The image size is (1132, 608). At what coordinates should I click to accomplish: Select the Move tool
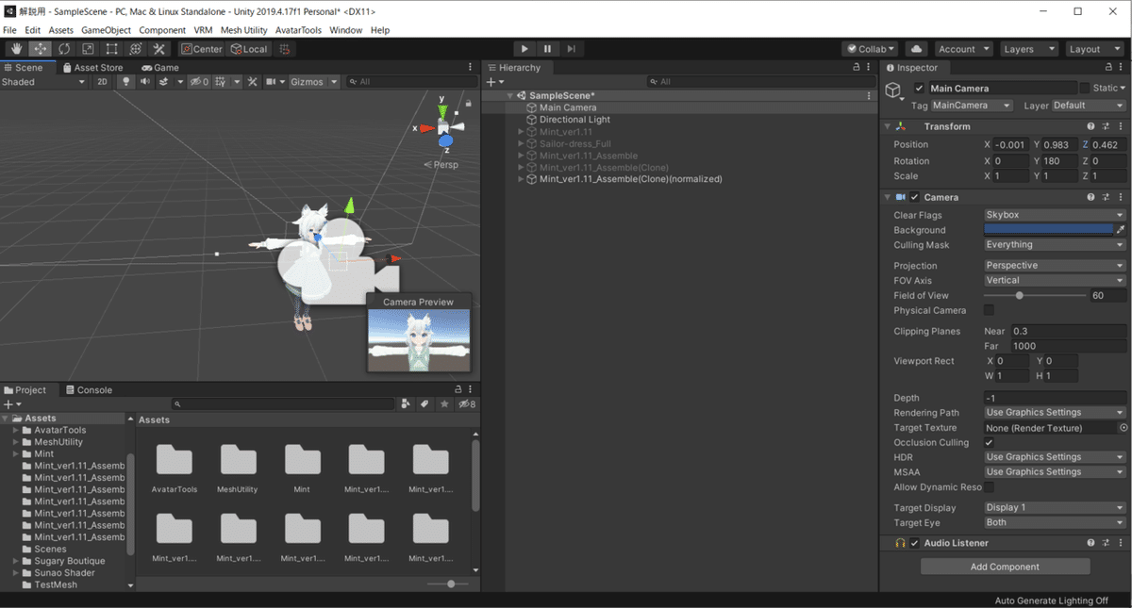pyautogui.click(x=40, y=49)
